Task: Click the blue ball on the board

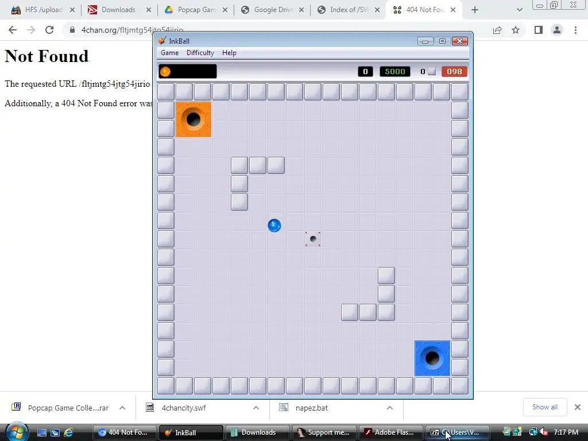Action: click(274, 225)
